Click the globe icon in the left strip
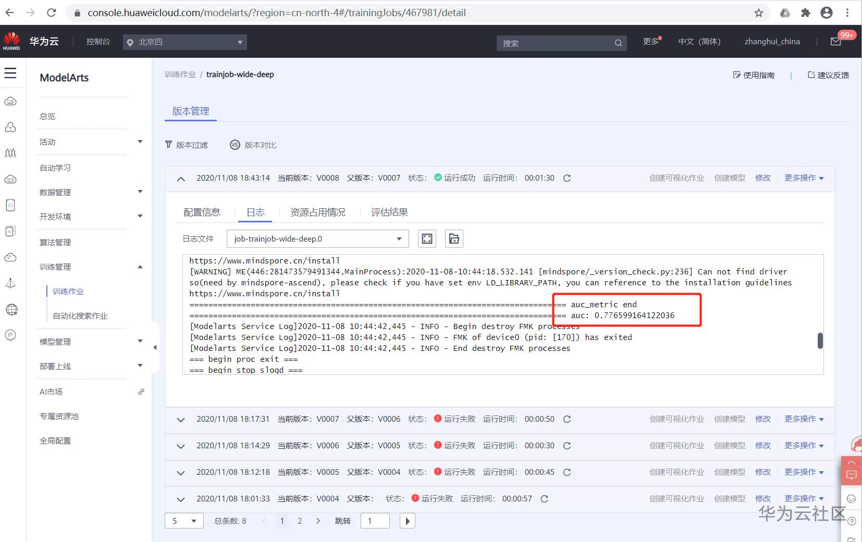The image size is (862, 542). point(10,309)
